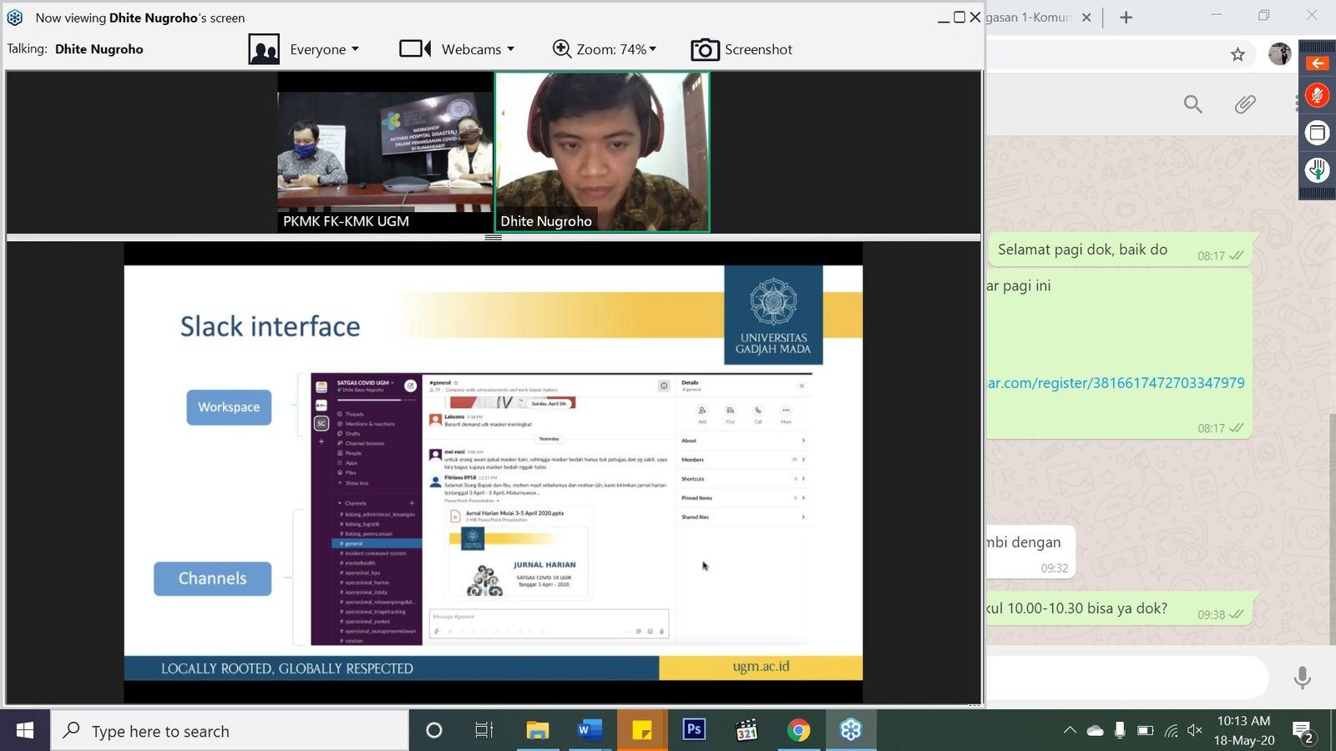Image resolution: width=1336 pixels, height=751 pixels.
Task: Select Dhite Nugroho's webcam thumbnail
Action: coord(602,151)
